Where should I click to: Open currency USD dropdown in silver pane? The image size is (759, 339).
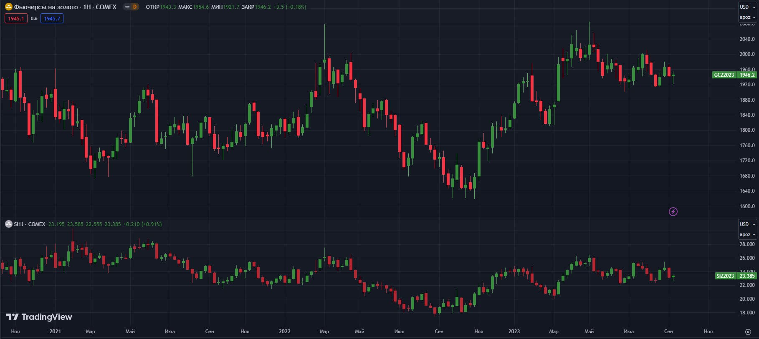point(747,224)
